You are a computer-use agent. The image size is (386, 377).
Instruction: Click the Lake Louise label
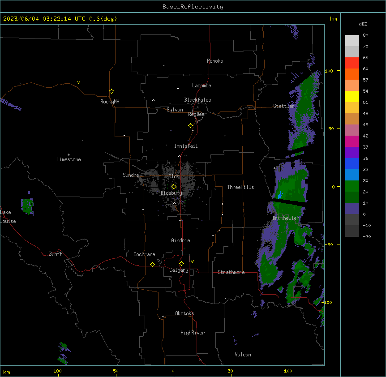[x=8, y=217]
